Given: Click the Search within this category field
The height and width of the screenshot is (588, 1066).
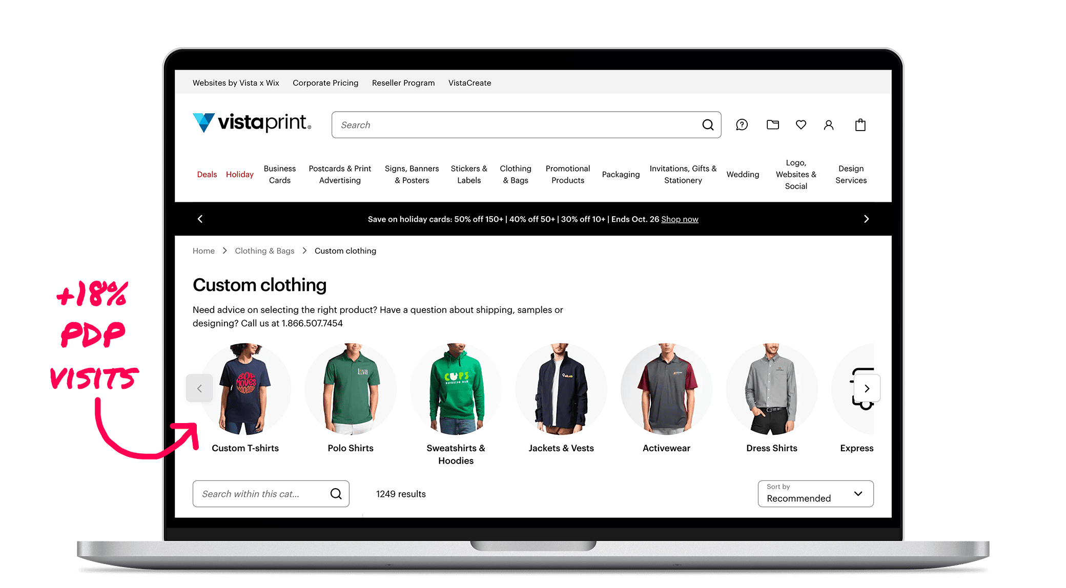Looking at the screenshot, I should [x=261, y=494].
